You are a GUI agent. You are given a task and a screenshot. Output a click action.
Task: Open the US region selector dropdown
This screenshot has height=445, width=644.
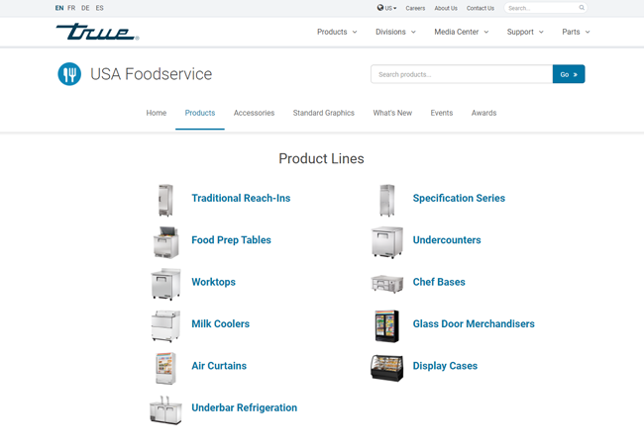(x=386, y=8)
